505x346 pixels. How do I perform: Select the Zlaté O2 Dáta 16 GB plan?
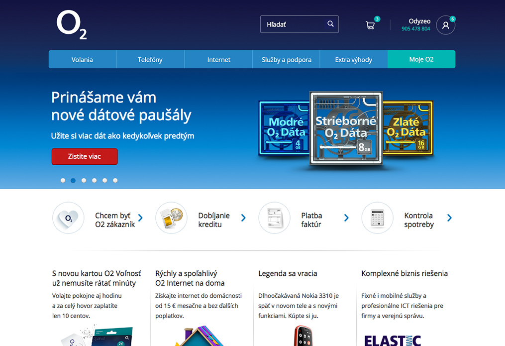coord(408,127)
